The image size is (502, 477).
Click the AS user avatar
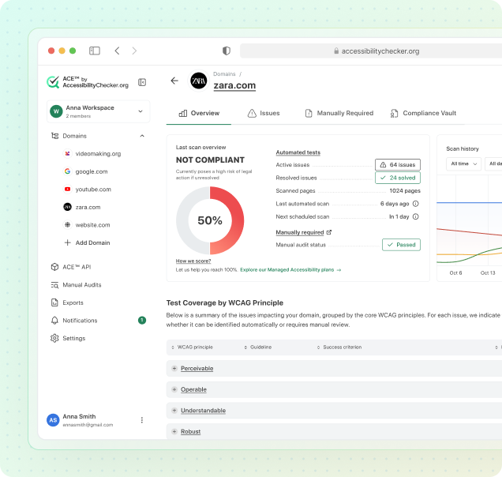[x=53, y=420]
